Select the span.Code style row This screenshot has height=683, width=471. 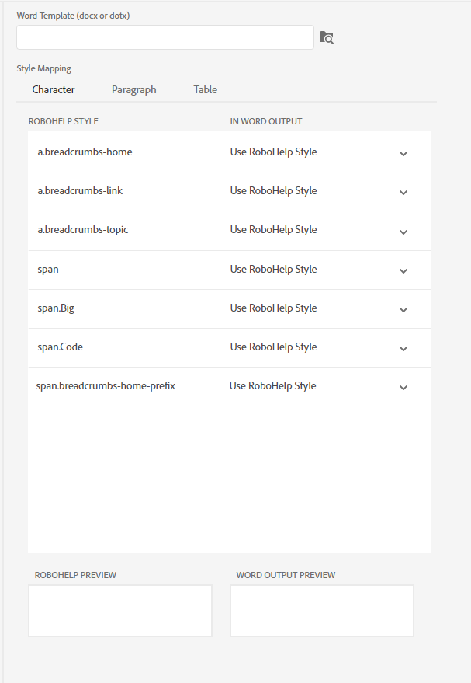point(60,347)
